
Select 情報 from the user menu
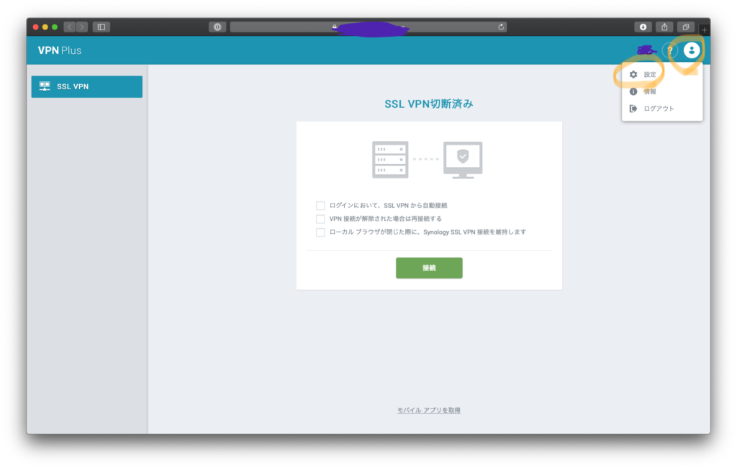tap(649, 91)
